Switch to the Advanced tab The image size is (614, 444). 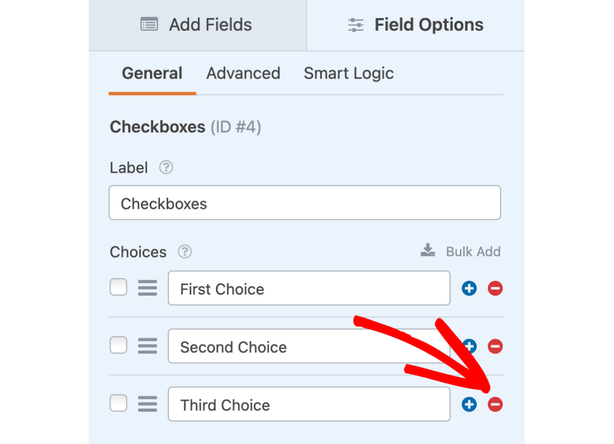tap(243, 73)
